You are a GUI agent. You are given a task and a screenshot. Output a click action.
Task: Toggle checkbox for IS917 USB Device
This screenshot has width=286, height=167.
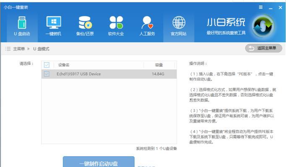click(x=47, y=74)
